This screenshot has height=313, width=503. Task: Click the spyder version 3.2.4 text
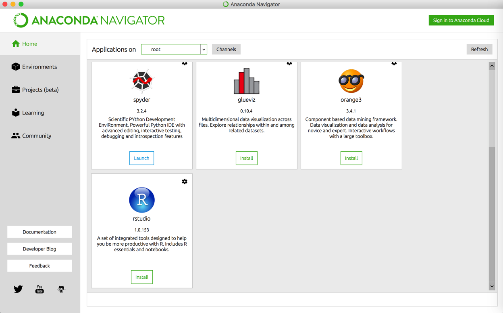click(x=141, y=111)
